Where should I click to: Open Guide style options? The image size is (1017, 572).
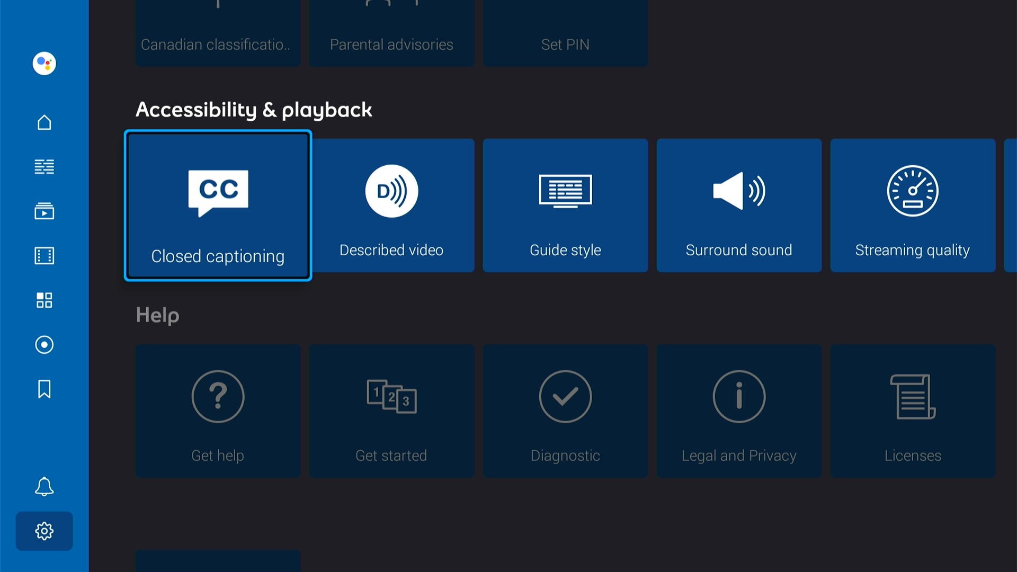click(x=565, y=205)
